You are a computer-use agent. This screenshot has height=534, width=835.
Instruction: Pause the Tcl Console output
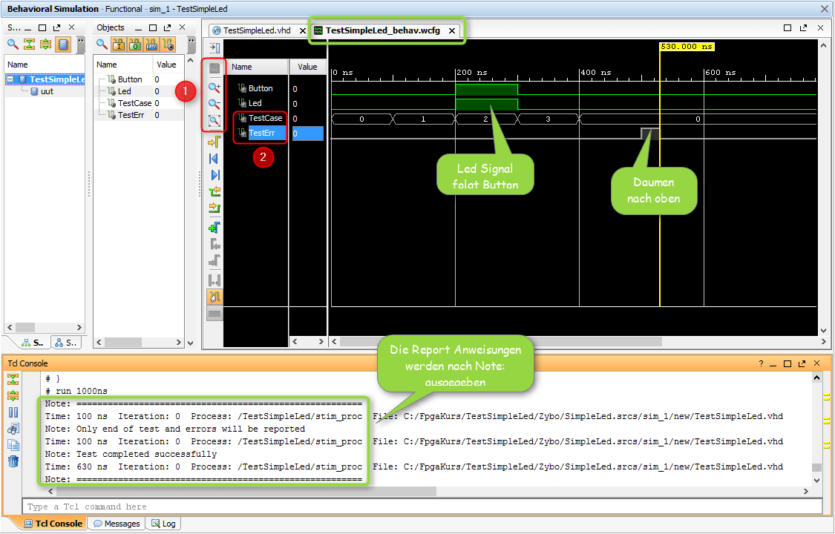click(13, 412)
